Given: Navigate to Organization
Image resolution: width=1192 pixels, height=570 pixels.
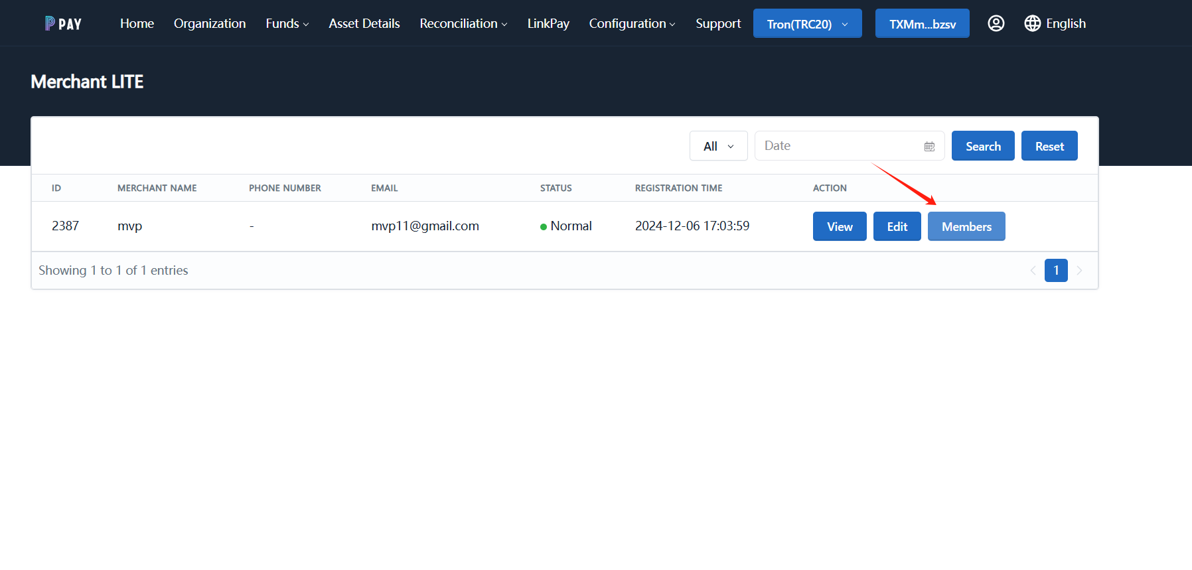Looking at the screenshot, I should [x=210, y=23].
